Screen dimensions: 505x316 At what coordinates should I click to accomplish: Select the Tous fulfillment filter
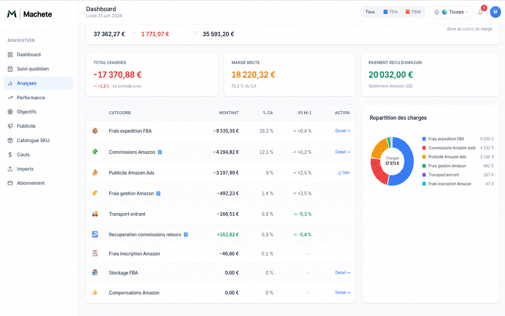point(370,12)
